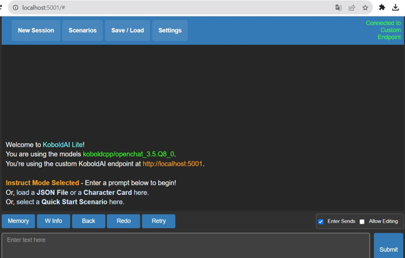This screenshot has height=258, width=405.
Task: Open the translate page icon
Action: point(339,8)
